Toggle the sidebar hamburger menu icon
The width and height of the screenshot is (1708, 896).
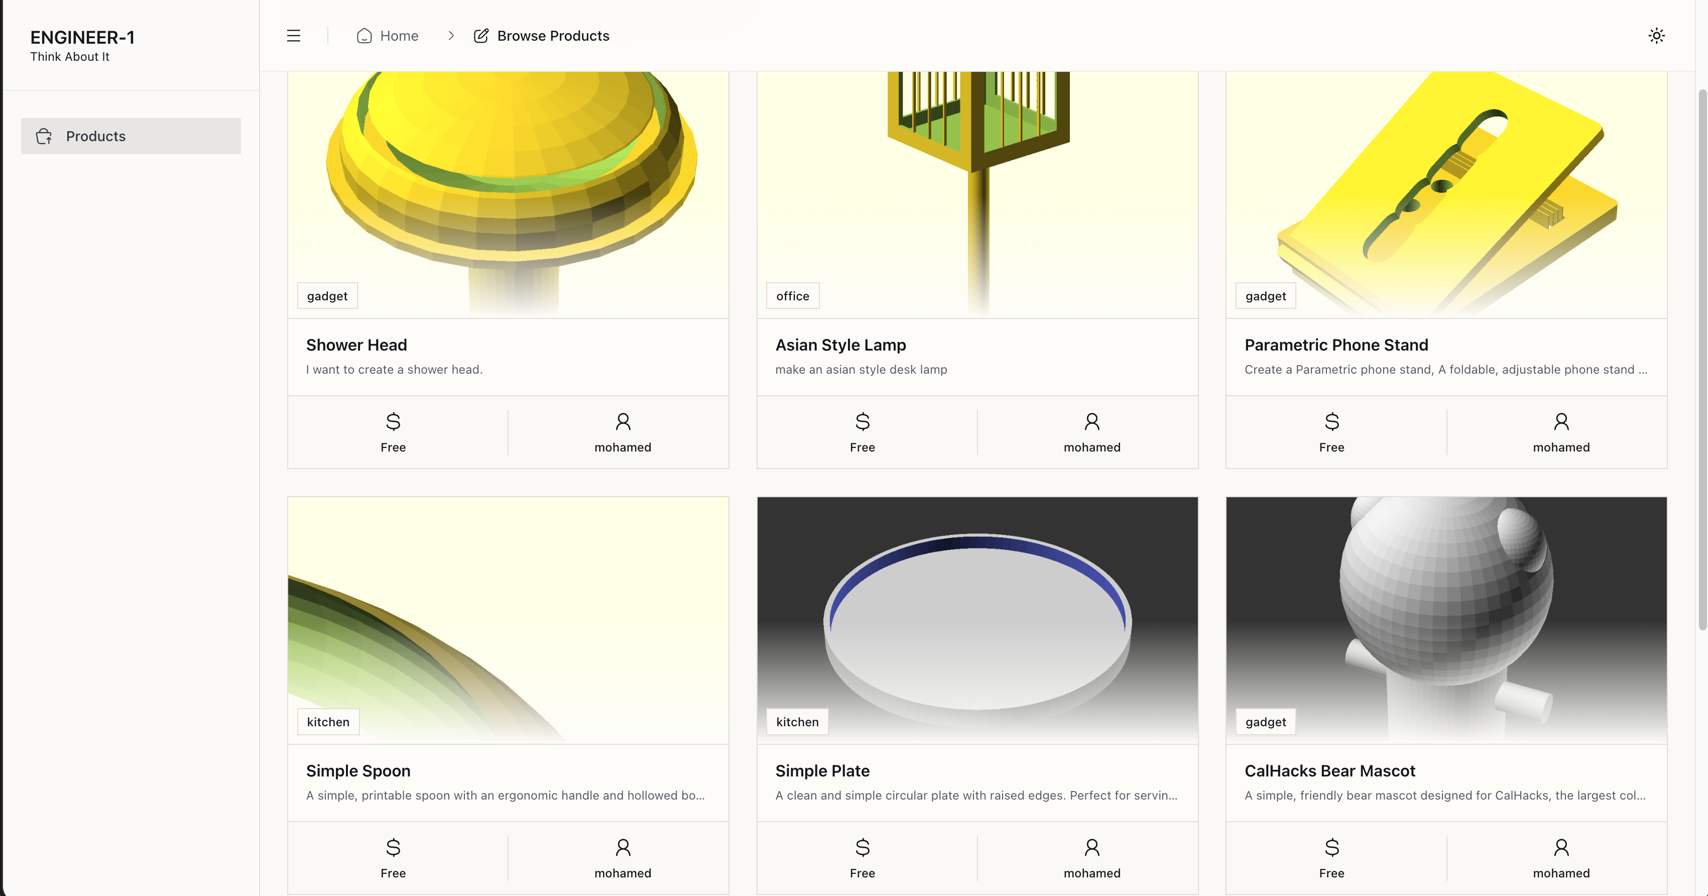point(293,36)
